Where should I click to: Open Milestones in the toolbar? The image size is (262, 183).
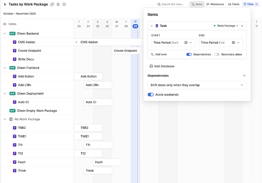[215, 4]
